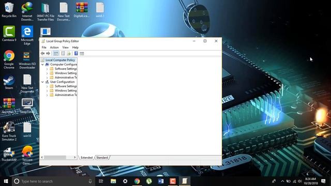Collapse the User Configuration node
This screenshot has width=331, height=186.
click(42, 82)
